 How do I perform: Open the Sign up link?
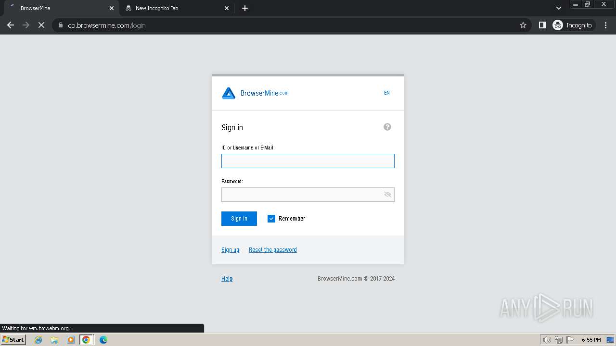point(230,250)
